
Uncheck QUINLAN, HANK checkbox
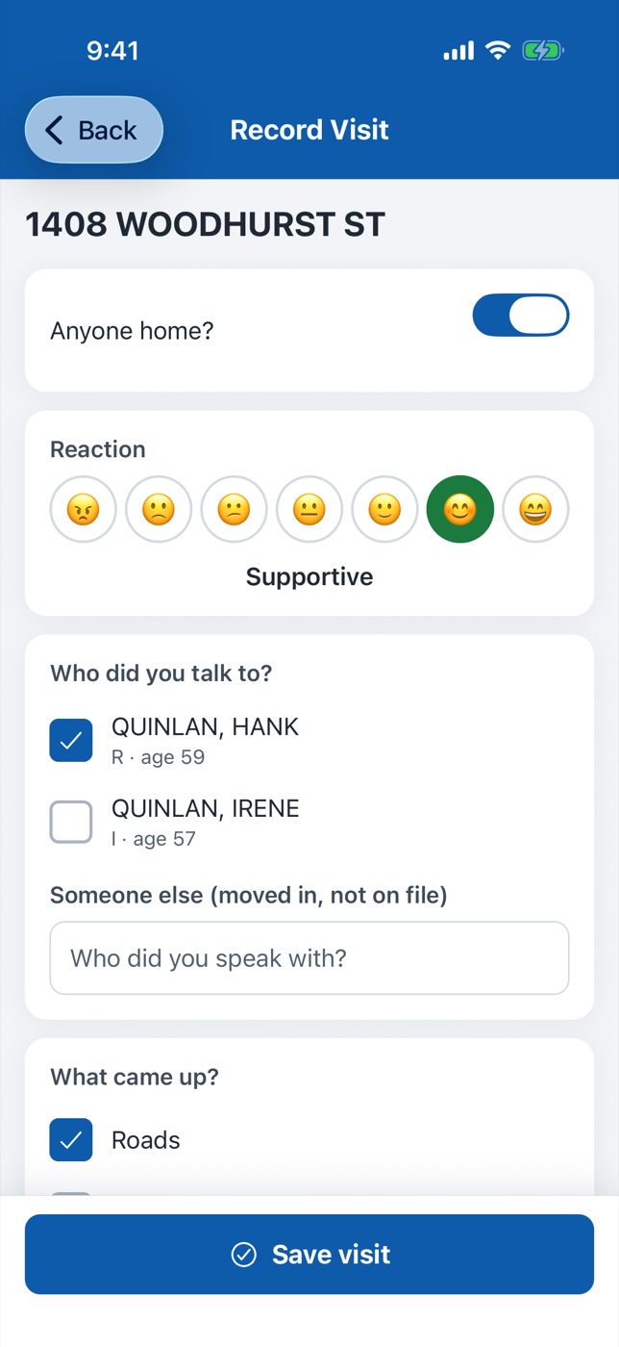[71, 740]
